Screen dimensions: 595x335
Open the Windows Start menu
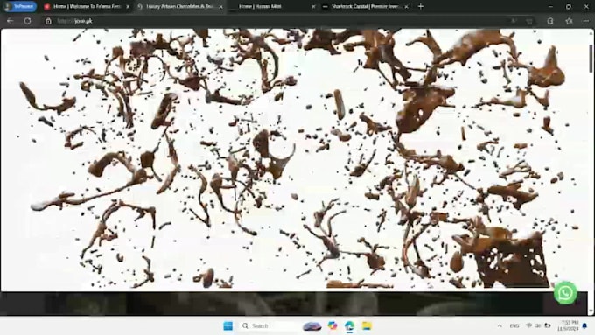click(228, 325)
